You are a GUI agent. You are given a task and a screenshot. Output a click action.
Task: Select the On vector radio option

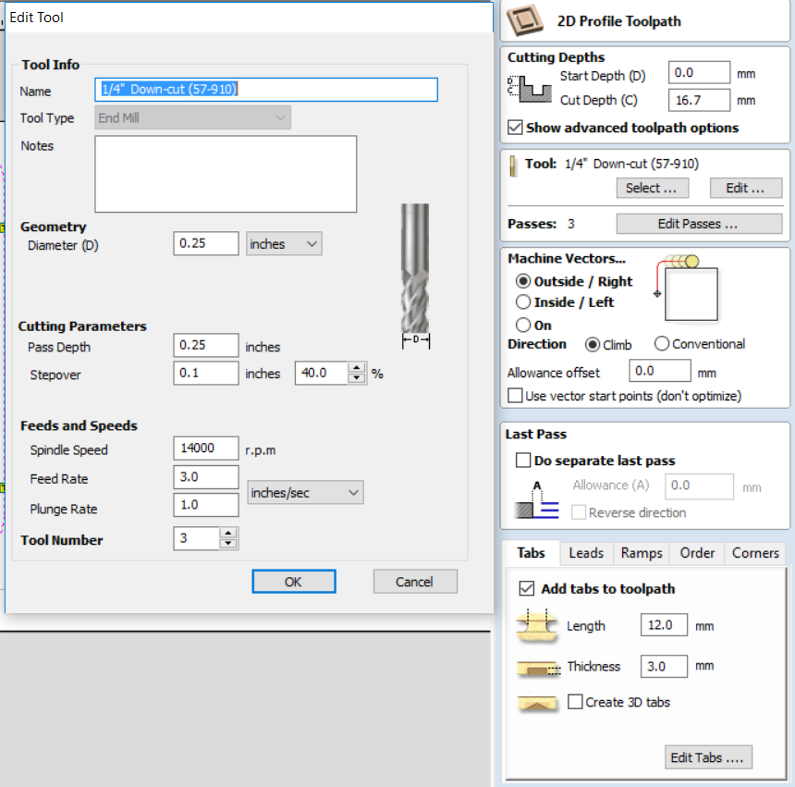click(523, 324)
